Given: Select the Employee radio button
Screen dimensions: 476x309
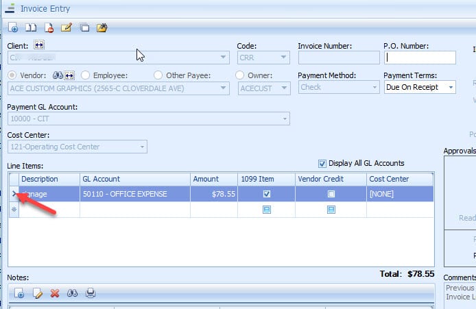Looking at the screenshot, I should 85,75.
